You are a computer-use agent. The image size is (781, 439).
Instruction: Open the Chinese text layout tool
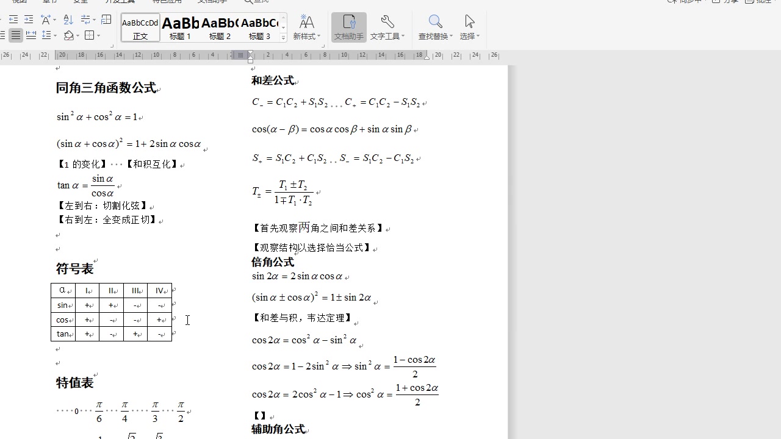[45, 20]
